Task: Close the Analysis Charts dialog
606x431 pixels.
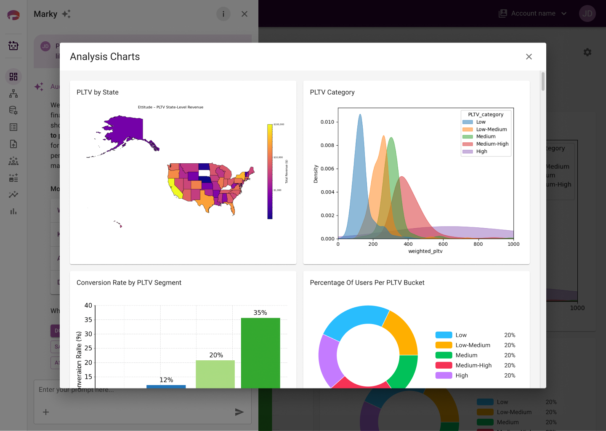Action: pos(529,56)
